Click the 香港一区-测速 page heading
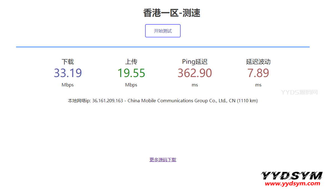The width and height of the screenshot is (326, 189). (172, 13)
